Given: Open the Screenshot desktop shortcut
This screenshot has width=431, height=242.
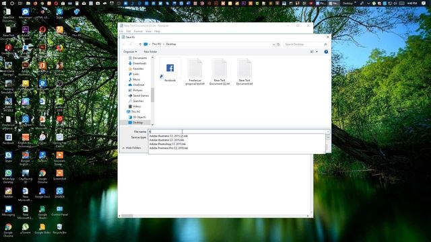Looking at the screenshot, I should (x=59, y=175).
